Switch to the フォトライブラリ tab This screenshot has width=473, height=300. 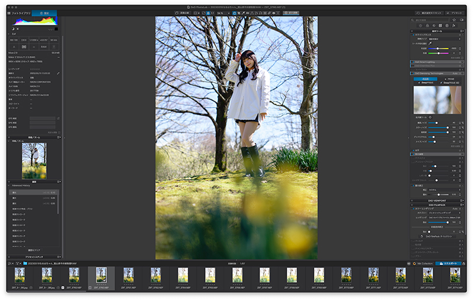pyautogui.click(x=20, y=13)
